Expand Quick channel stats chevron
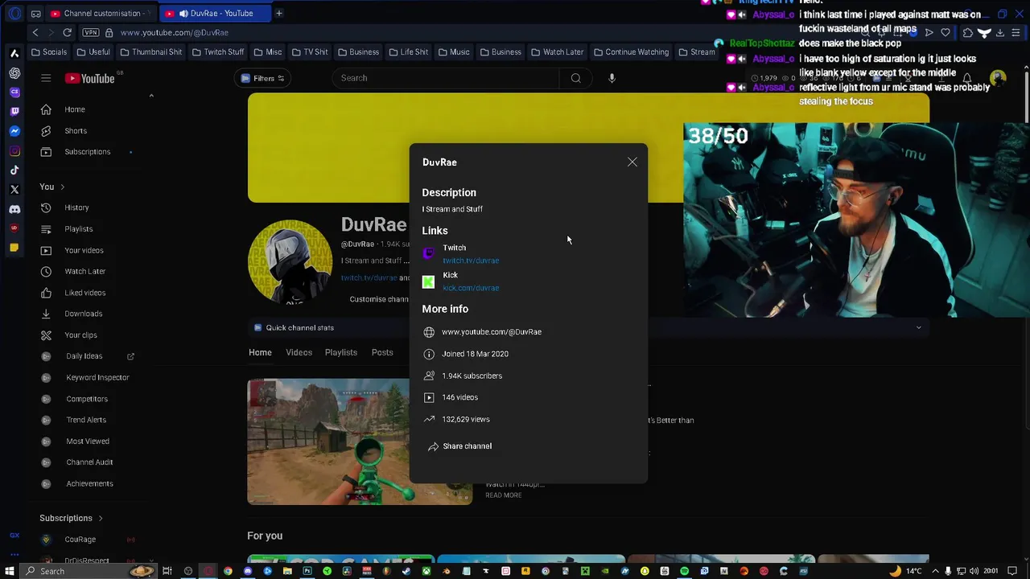 (x=918, y=327)
